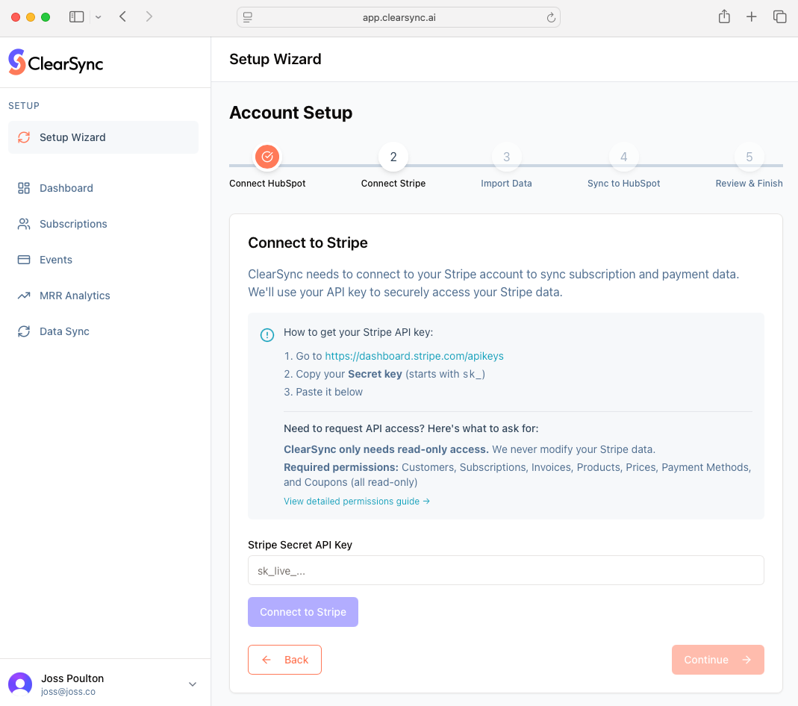
Task: Focus the Stripe Secret API Key field
Action: pos(505,570)
